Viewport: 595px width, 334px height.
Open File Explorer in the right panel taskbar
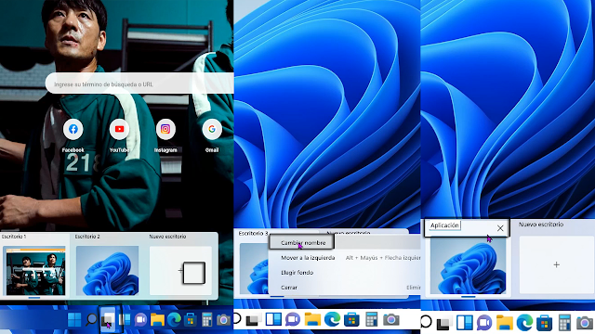click(504, 323)
